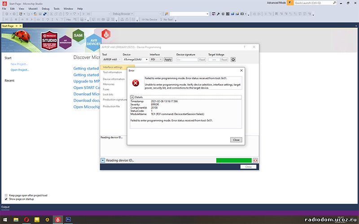Screen dimensions: 359x224
Task: Click the Device signature field
Action: click(x=187, y=60)
